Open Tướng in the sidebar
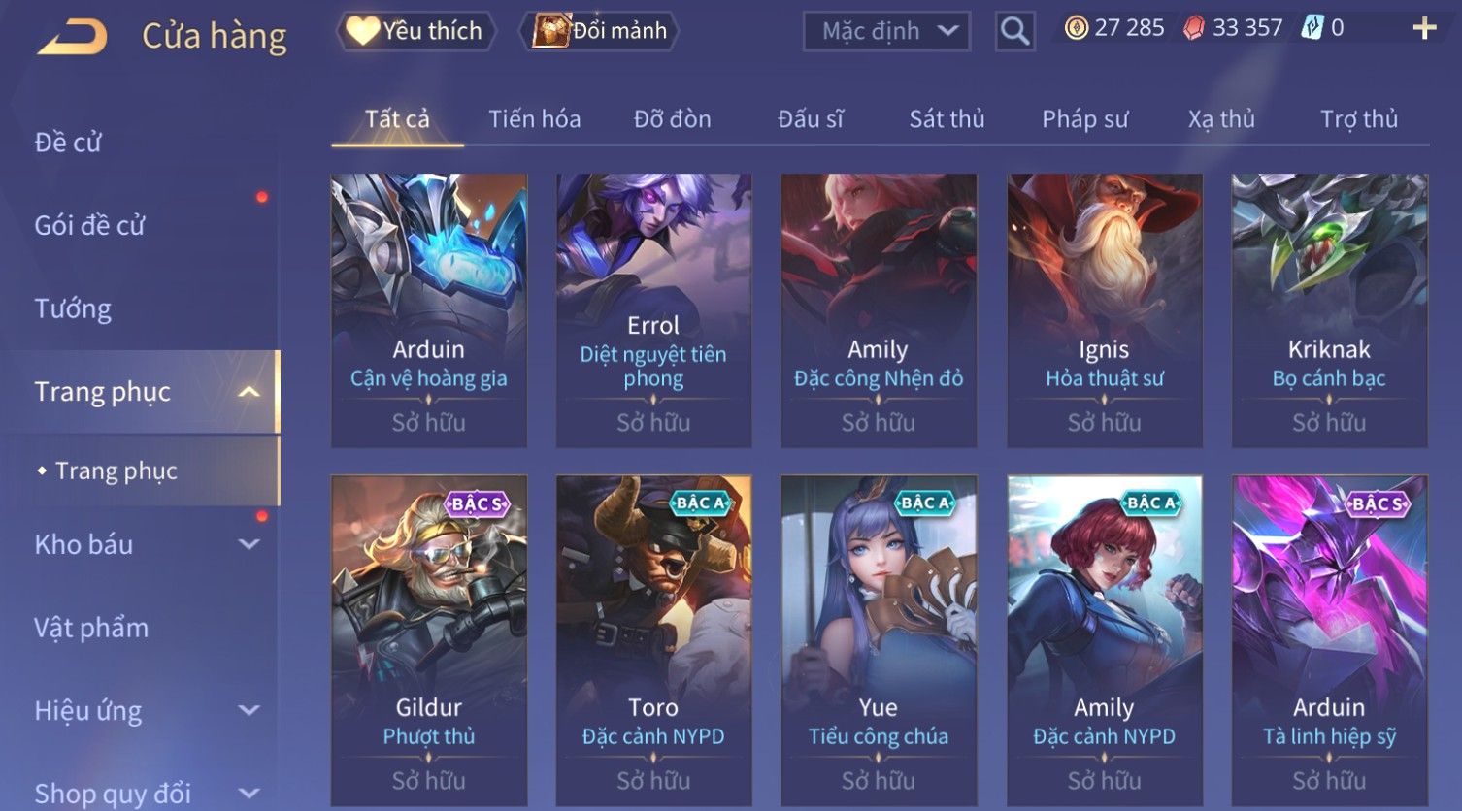1462x811 pixels. point(73,308)
